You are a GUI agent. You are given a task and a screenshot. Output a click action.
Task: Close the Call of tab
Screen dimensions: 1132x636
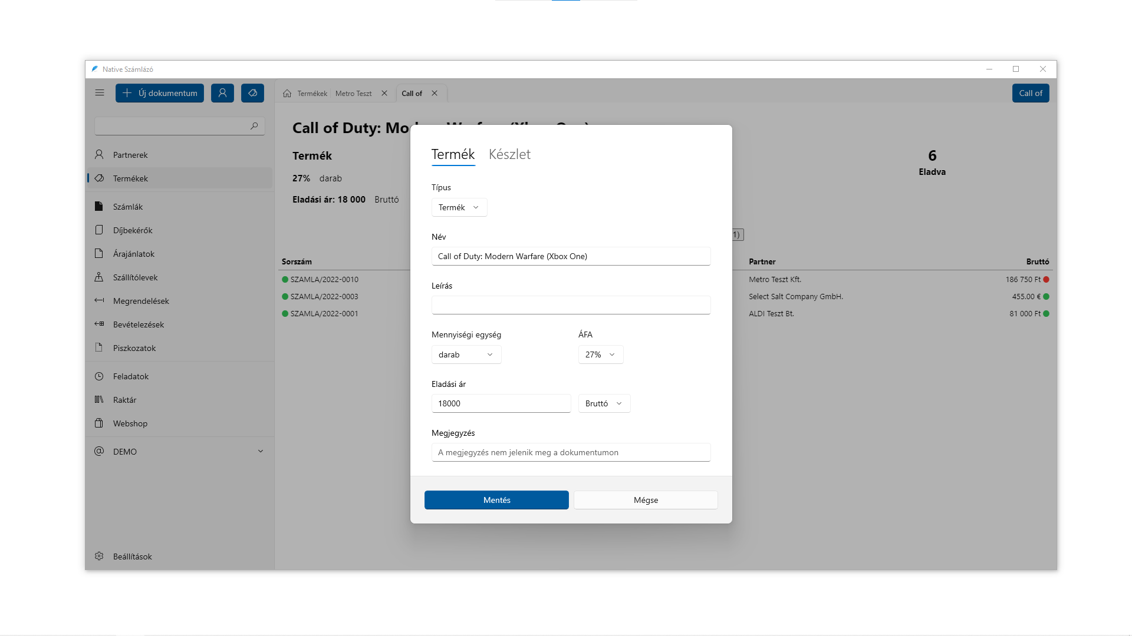pos(435,94)
